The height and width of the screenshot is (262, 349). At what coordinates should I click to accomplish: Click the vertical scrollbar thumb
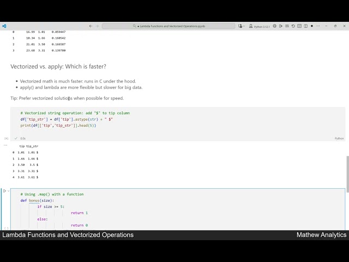point(347,174)
